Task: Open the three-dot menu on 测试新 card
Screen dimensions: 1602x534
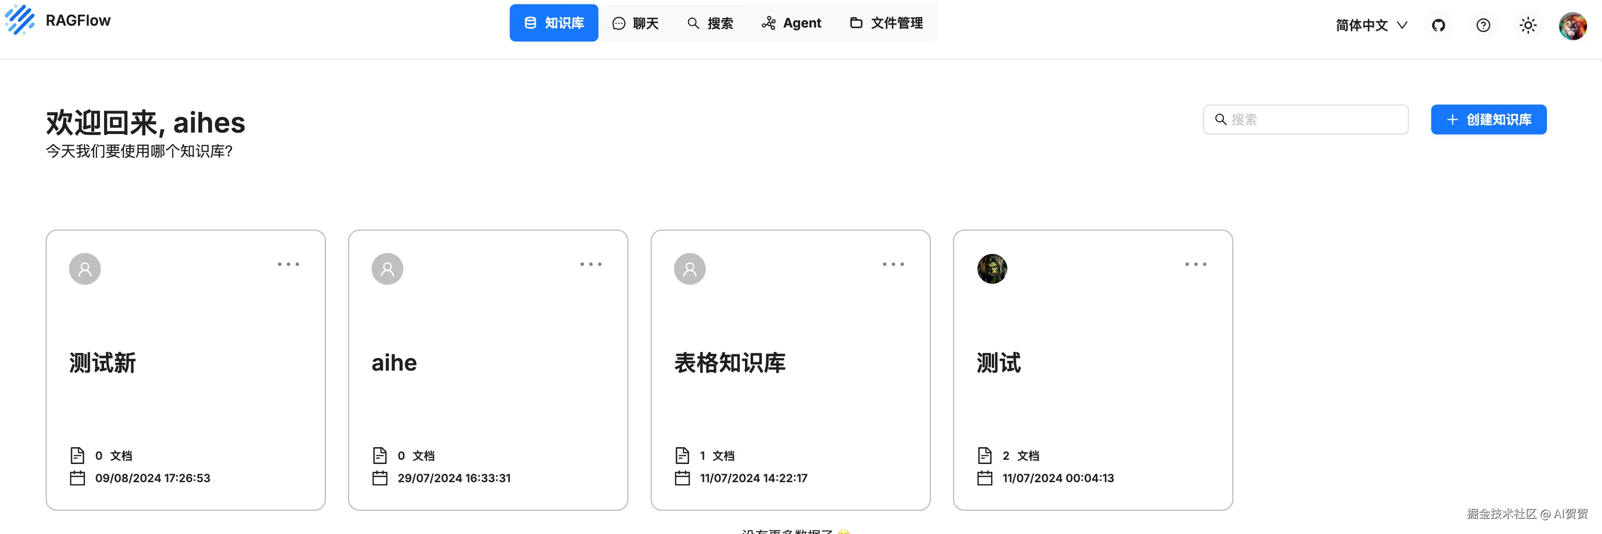Action: (288, 264)
